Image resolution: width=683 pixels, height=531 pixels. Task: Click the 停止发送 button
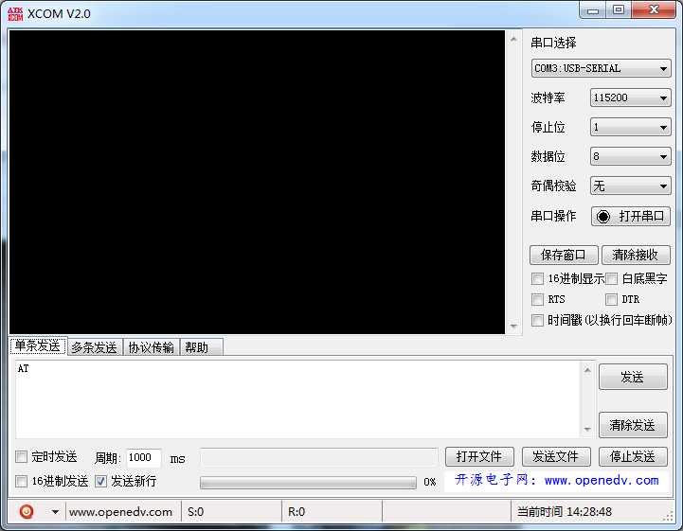pyautogui.click(x=633, y=456)
